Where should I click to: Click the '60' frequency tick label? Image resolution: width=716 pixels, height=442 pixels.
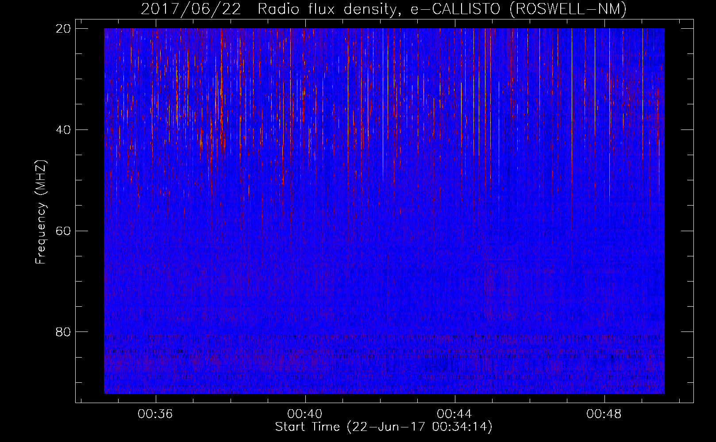pos(63,231)
